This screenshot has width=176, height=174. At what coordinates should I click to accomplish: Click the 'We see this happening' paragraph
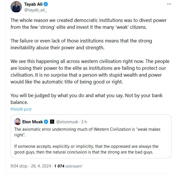coord(90,71)
